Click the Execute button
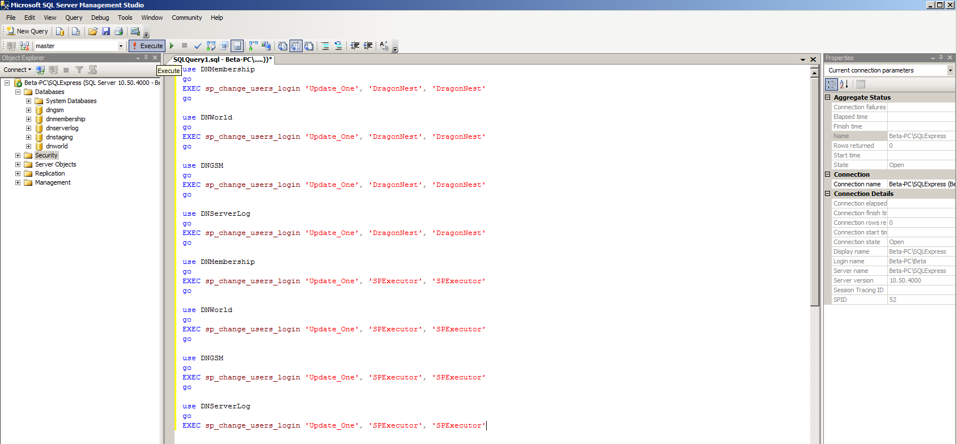957x444 pixels. coord(147,46)
